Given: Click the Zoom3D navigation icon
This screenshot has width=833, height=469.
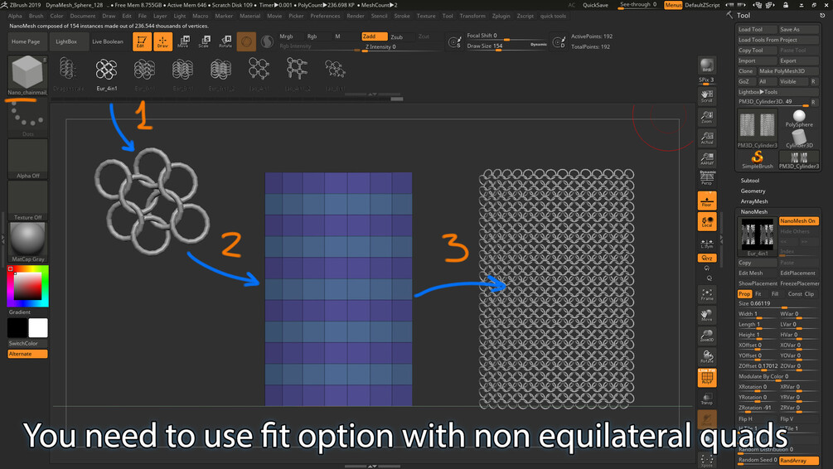Looking at the screenshot, I should pyautogui.click(x=706, y=336).
